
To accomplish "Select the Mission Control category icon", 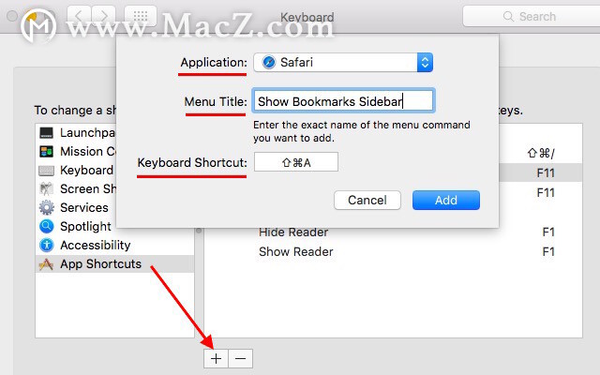I will point(46,152).
